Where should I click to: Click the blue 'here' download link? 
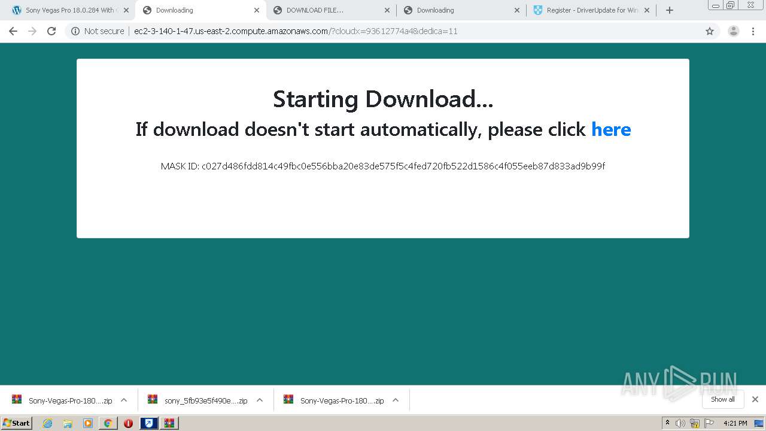click(x=611, y=129)
